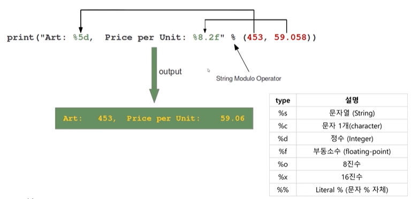The width and height of the screenshot is (411, 199).
Task: Select the %d 정수 (Integer) row
Action: click(x=338, y=139)
